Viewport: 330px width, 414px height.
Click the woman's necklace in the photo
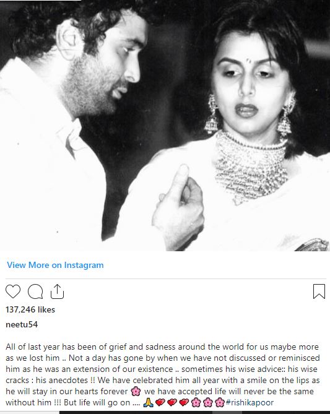pyautogui.click(x=251, y=166)
